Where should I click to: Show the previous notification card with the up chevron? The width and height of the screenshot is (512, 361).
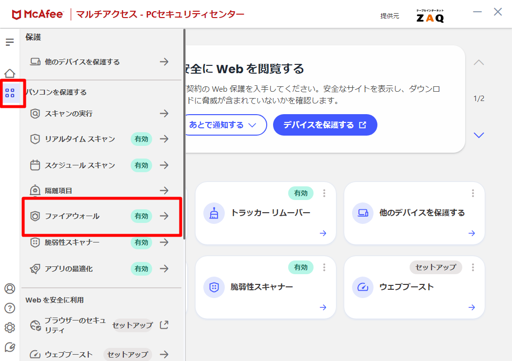(479, 62)
